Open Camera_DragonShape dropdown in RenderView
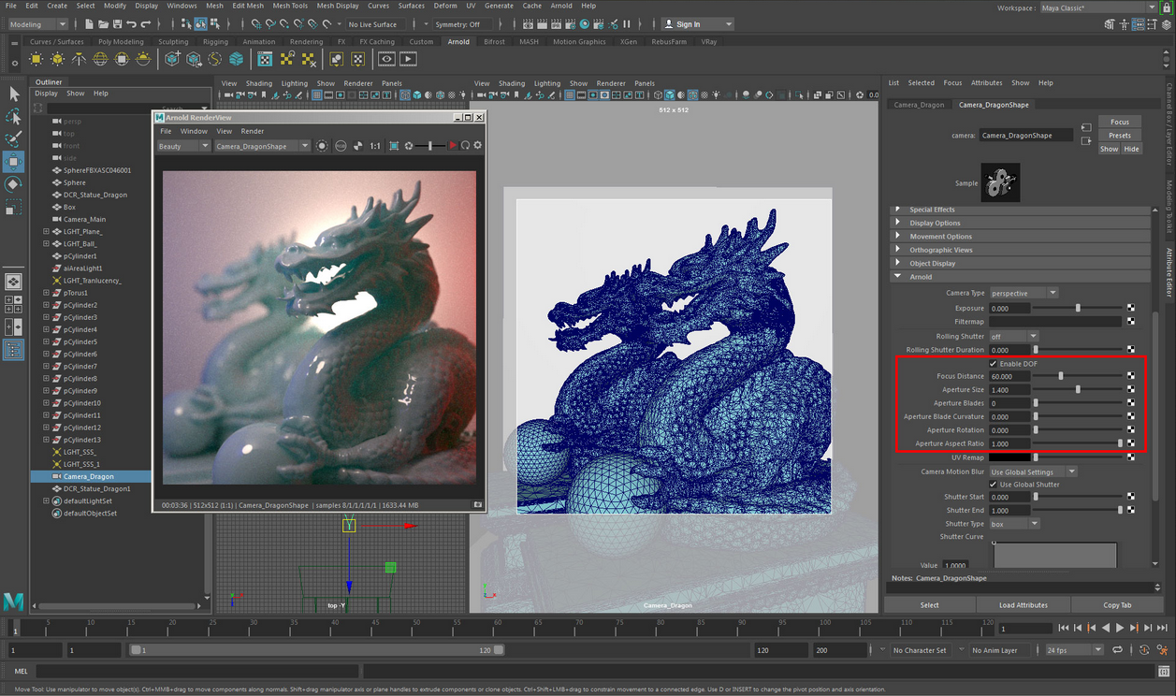Viewport: 1176px width, 696px height. (261, 146)
